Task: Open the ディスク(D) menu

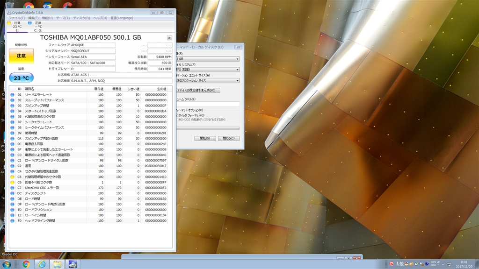Action: [81, 18]
